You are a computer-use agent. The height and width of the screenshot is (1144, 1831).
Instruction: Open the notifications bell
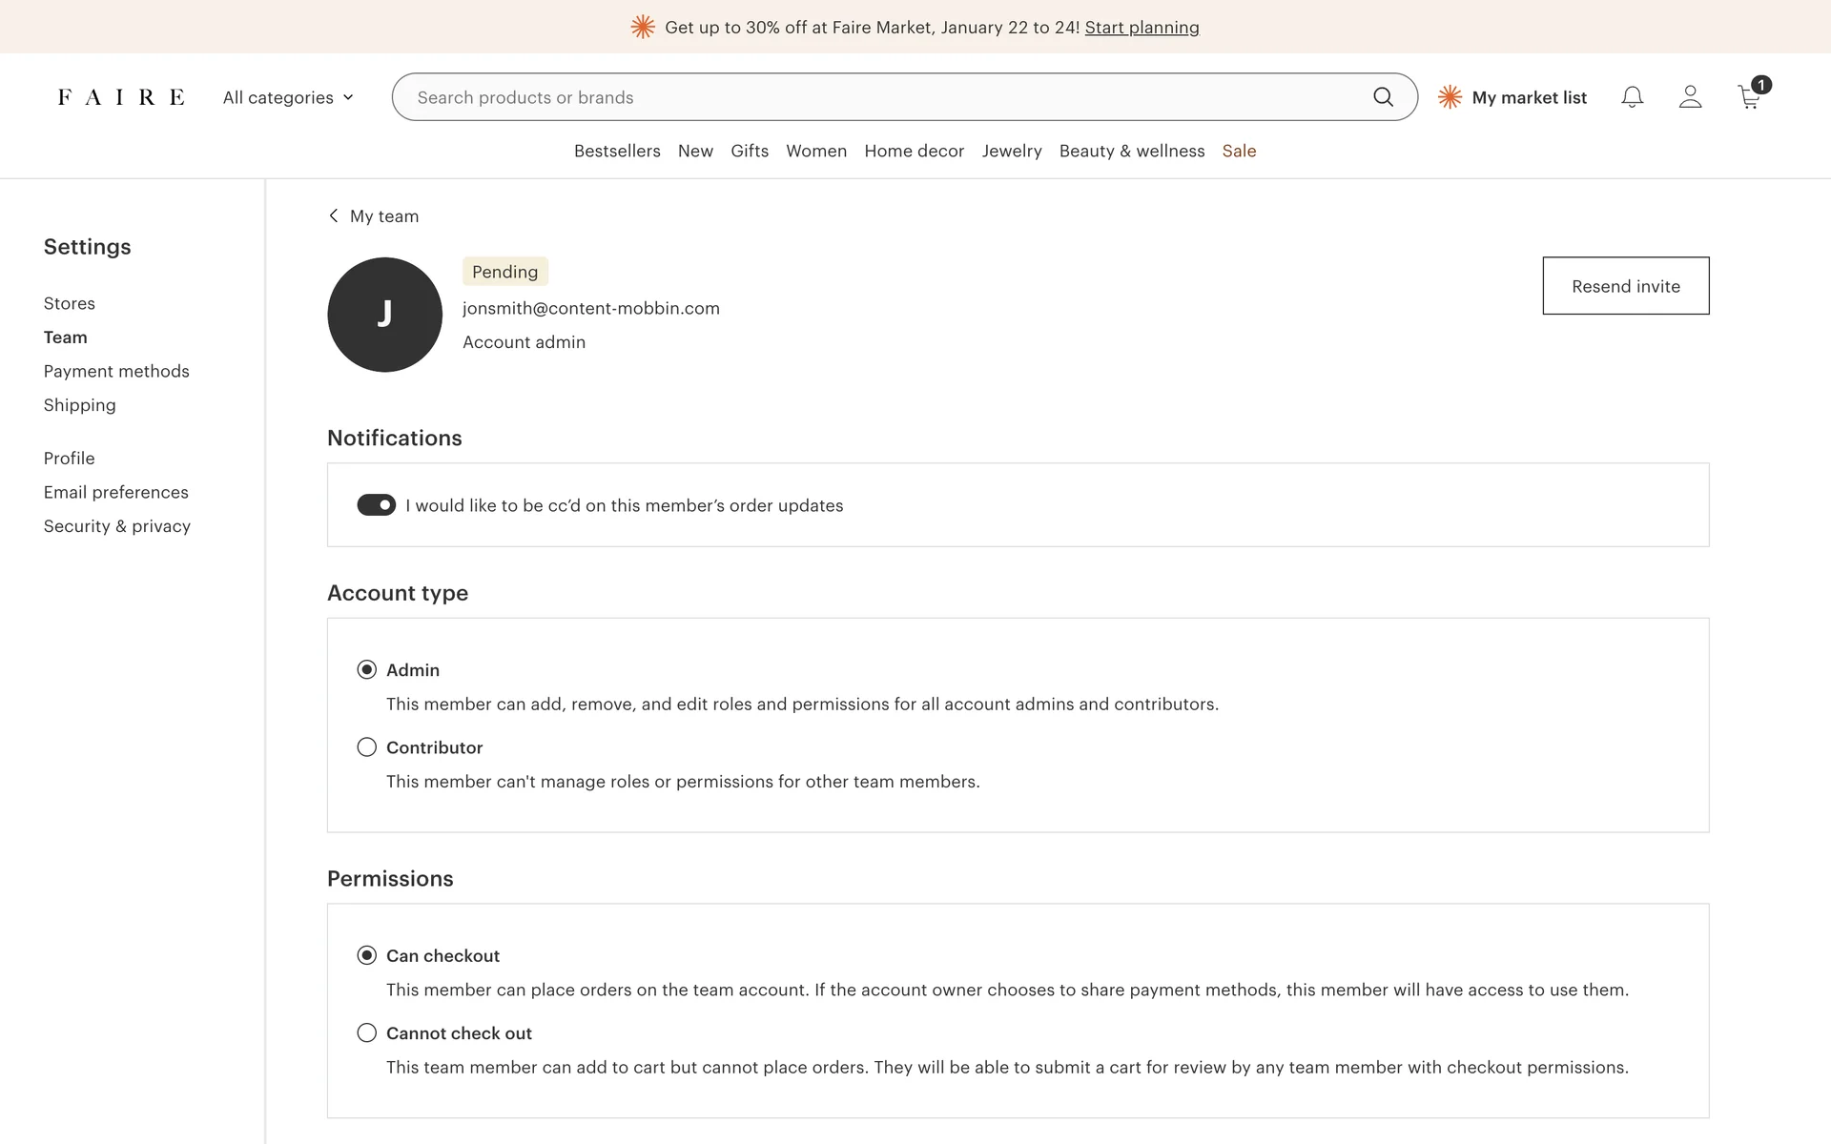pyautogui.click(x=1633, y=97)
